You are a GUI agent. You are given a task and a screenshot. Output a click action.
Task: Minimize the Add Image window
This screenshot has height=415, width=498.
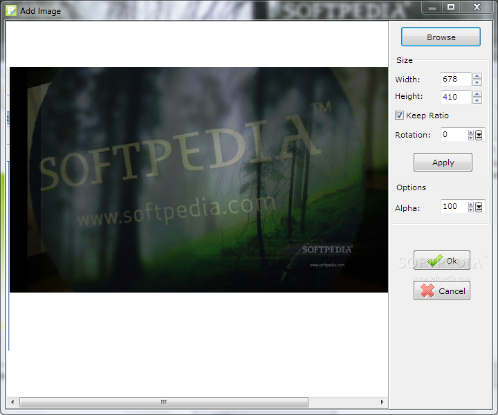tap(432, 7)
